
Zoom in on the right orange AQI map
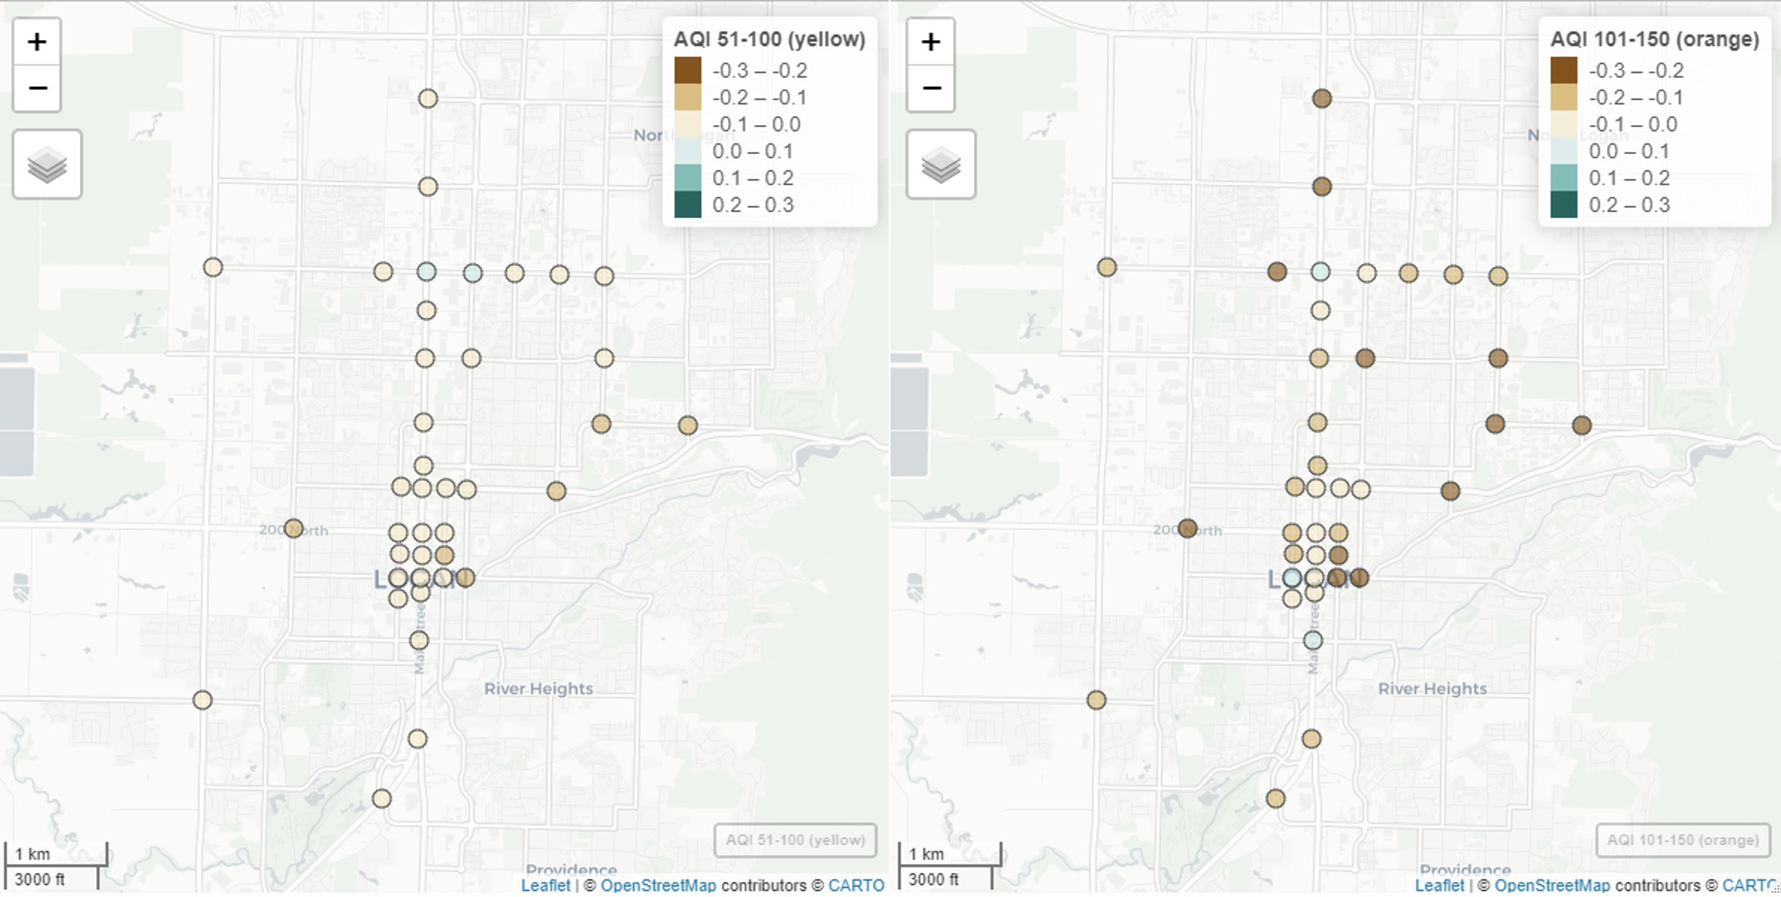[x=931, y=42]
